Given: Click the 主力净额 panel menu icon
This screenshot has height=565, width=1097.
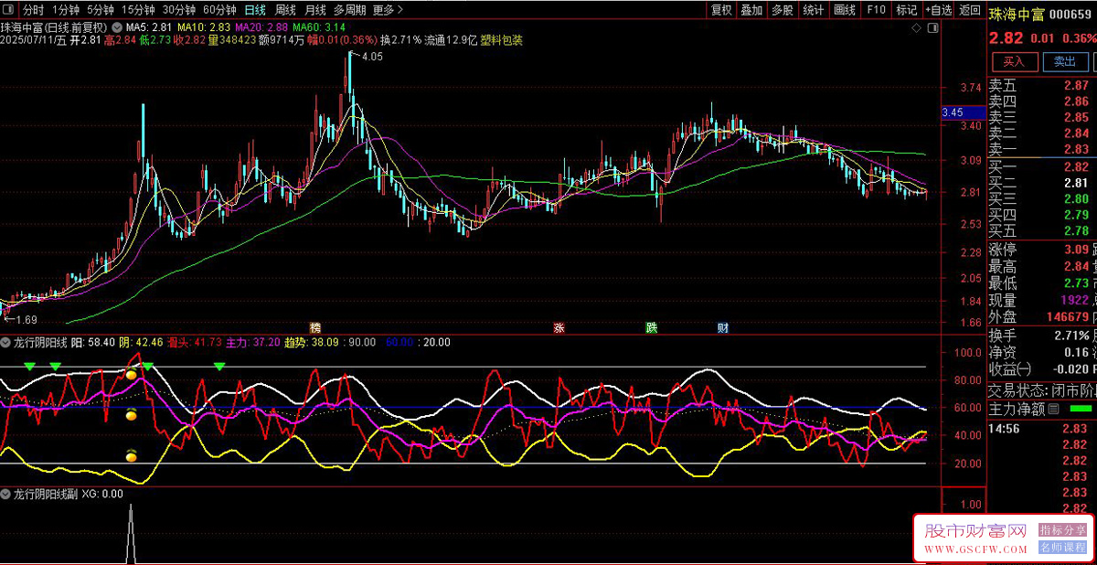Looking at the screenshot, I should [x=1053, y=409].
